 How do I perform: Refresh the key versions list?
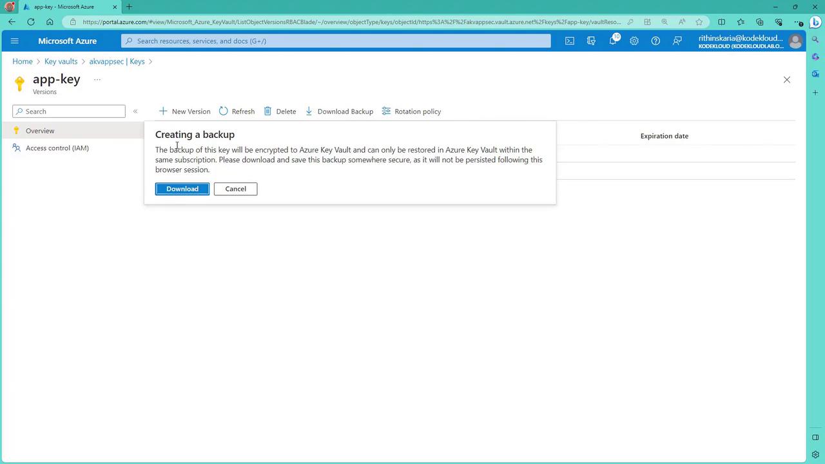tap(237, 111)
